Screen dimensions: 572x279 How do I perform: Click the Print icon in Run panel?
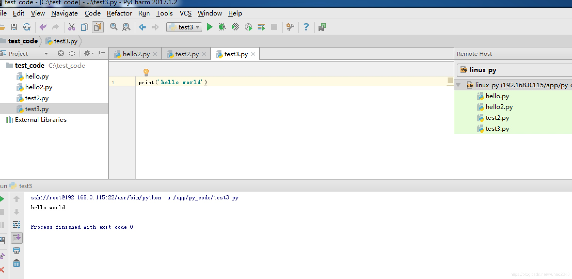click(17, 250)
